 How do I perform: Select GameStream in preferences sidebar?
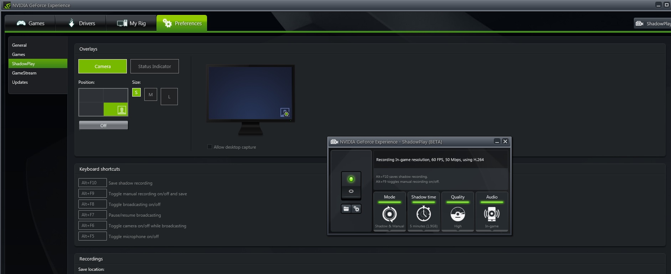click(x=38, y=73)
